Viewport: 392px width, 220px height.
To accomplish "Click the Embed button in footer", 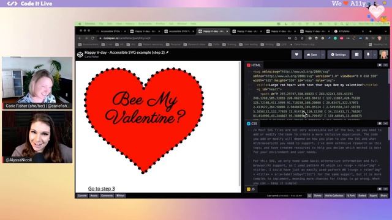I will click(362, 196).
